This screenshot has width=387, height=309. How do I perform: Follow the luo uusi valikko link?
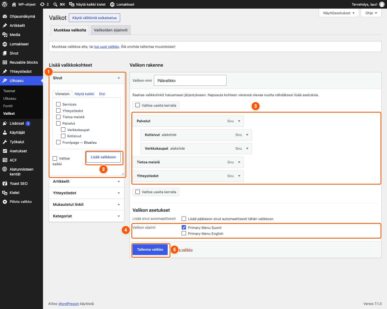coord(107,46)
